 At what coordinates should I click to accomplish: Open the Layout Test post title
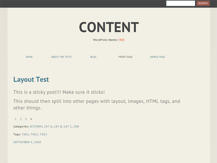click(31, 80)
